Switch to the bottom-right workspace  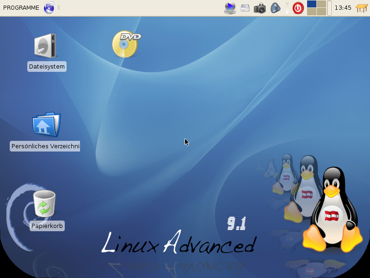pos(321,12)
